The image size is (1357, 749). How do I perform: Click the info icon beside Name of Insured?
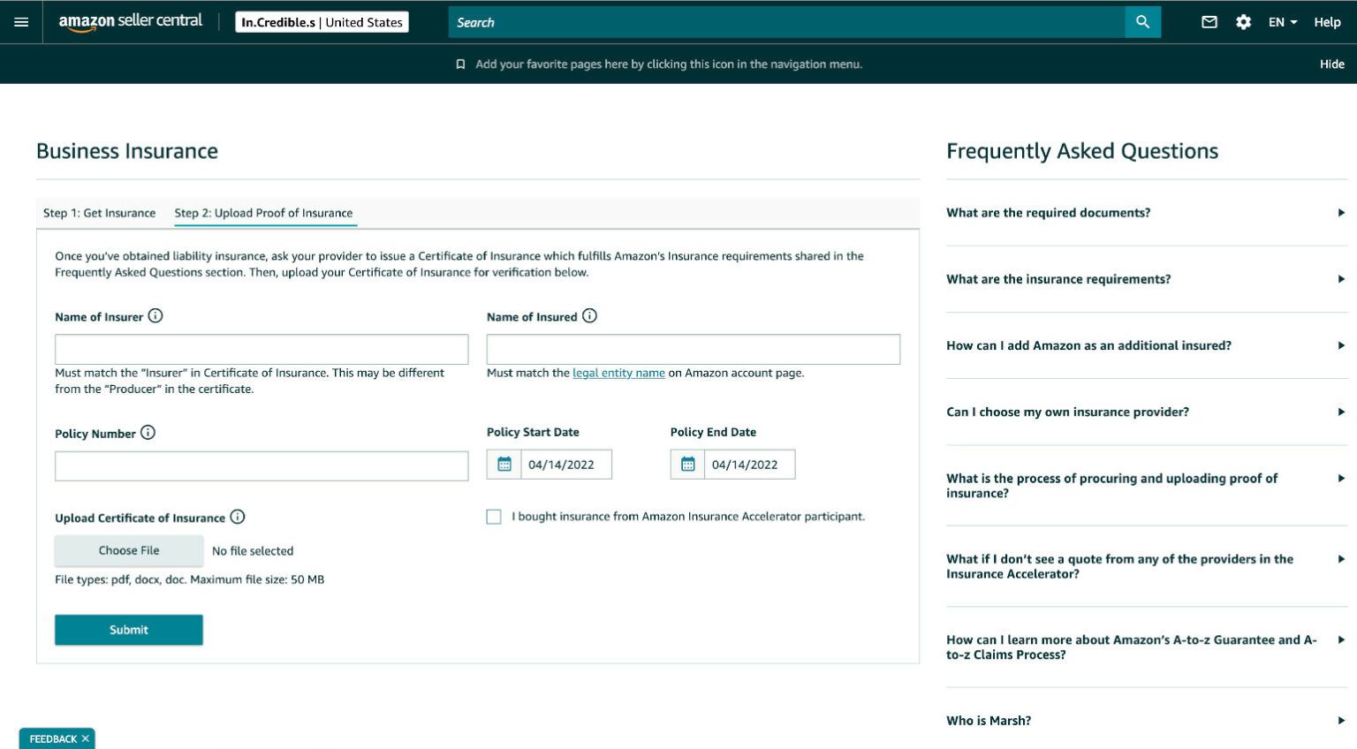pyautogui.click(x=589, y=316)
